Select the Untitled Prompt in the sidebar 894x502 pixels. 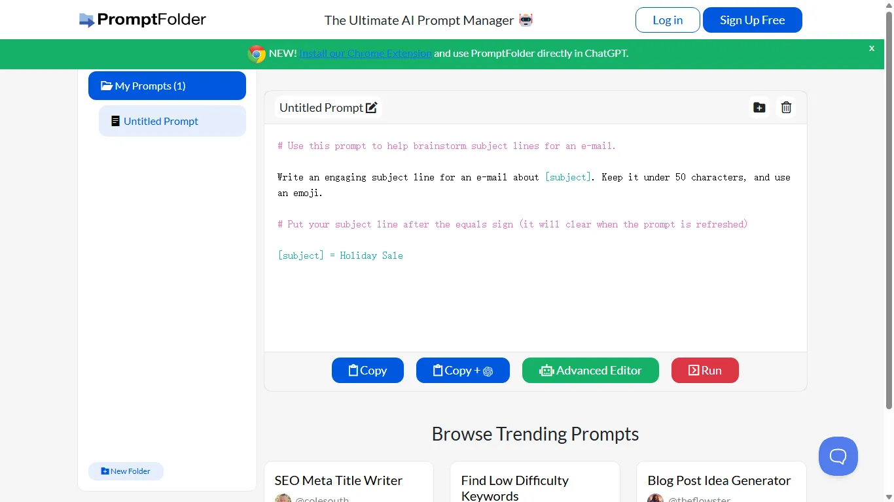tap(161, 121)
